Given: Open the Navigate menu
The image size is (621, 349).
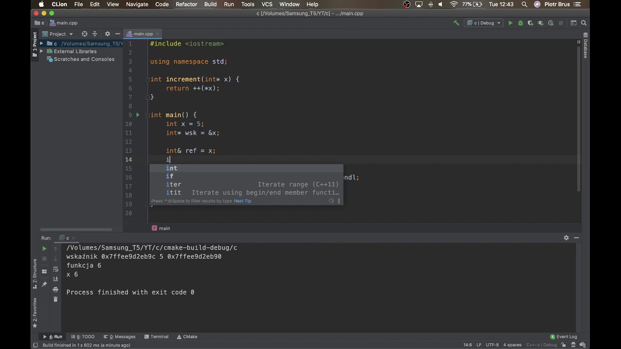Looking at the screenshot, I should click(x=137, y=4).
